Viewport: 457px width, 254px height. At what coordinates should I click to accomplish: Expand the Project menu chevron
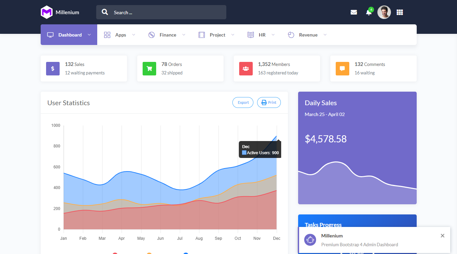coord(233,34)
